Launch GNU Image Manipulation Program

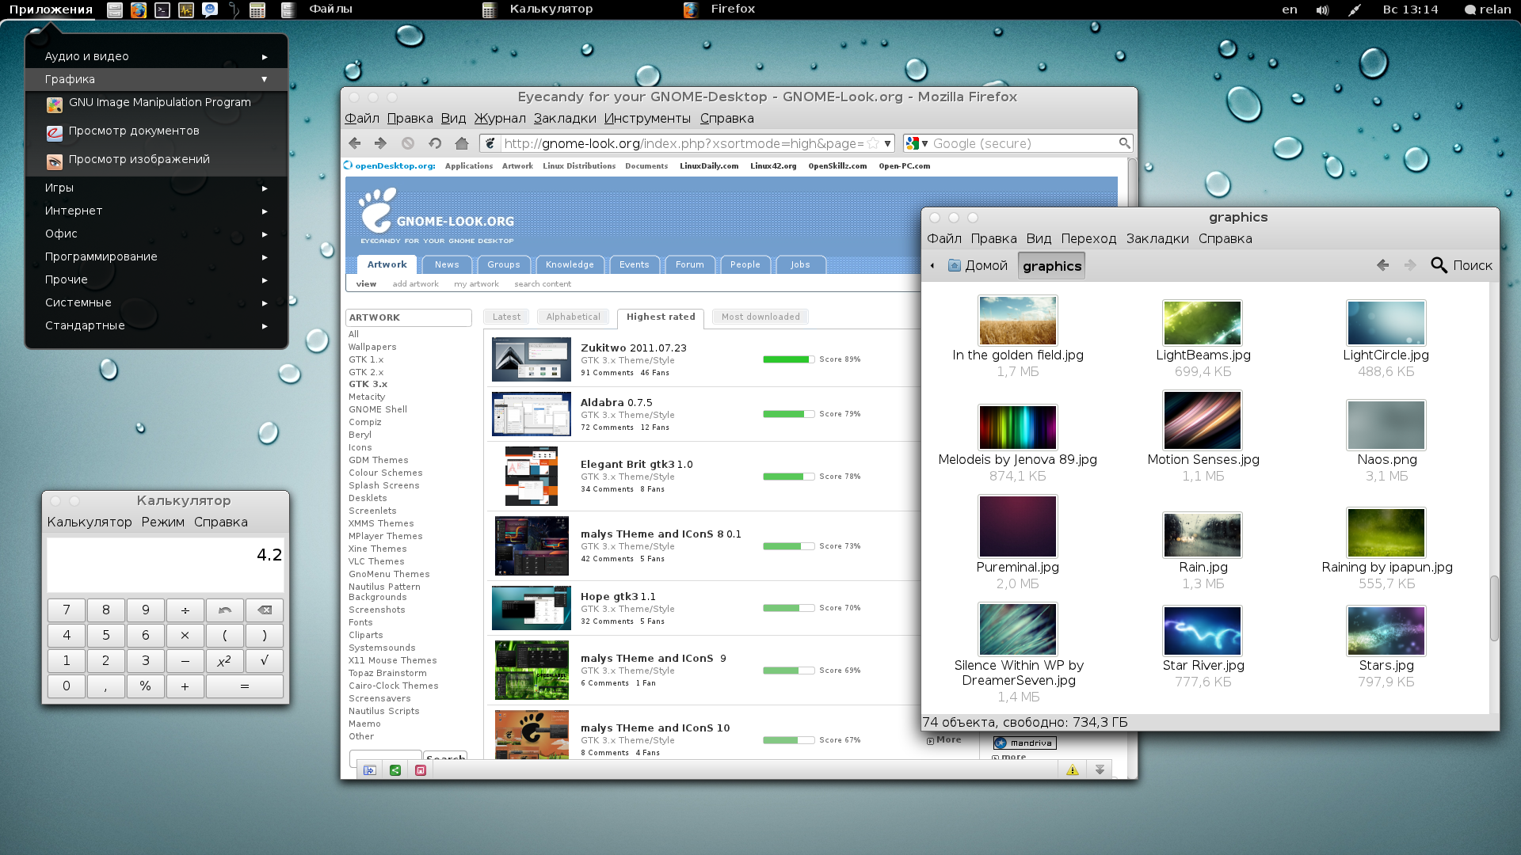156,103
